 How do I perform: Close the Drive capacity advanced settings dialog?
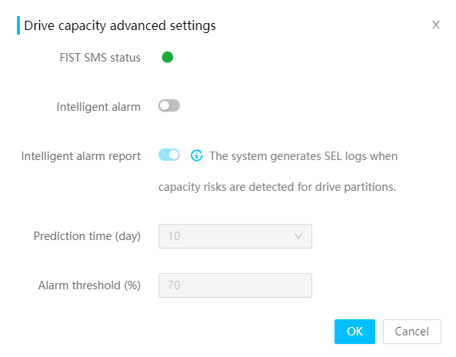coord(436,25)
